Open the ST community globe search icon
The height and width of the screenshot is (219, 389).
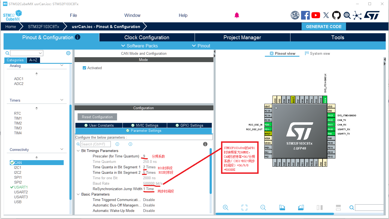click(347, 15)
